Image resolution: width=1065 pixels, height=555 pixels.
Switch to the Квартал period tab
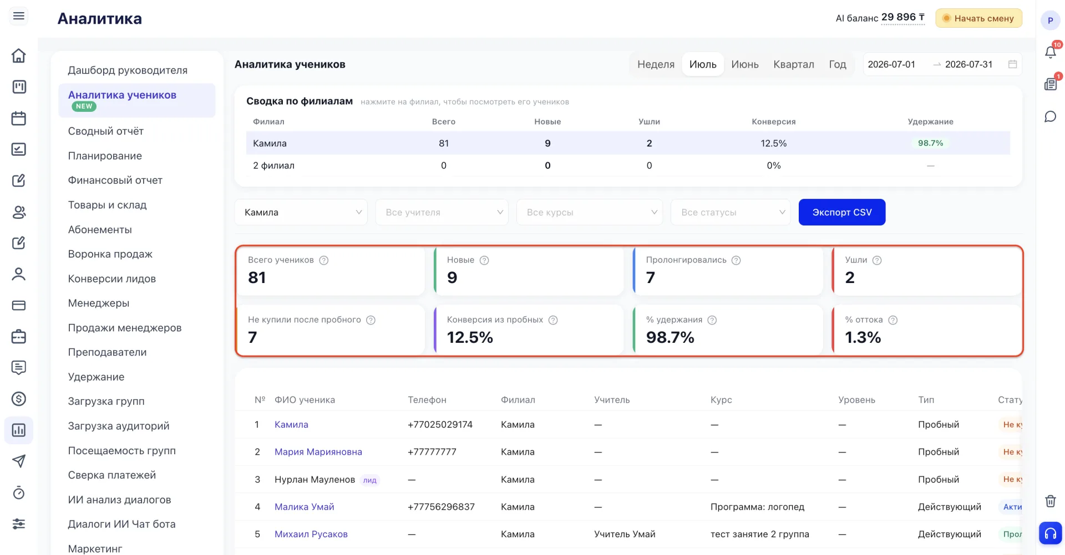(x=794, y=64)
